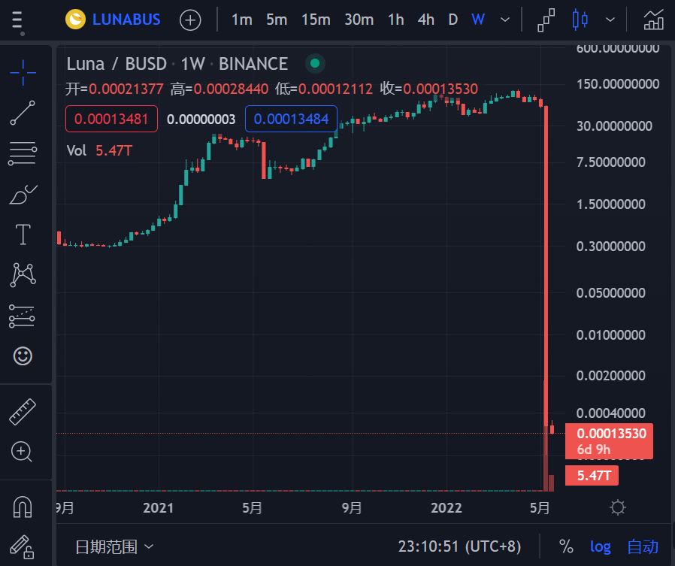Switch to 30m timeframe
This screenshot has width=675, height=566.
click(x=359, y=20)
